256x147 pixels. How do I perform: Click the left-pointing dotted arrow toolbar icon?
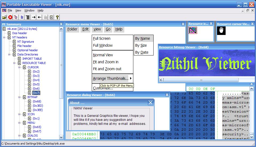(x=40, y=17)
